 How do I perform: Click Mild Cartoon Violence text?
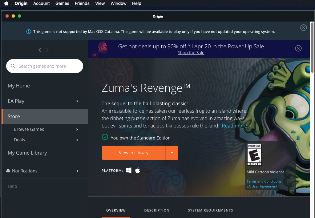(265, 172)
